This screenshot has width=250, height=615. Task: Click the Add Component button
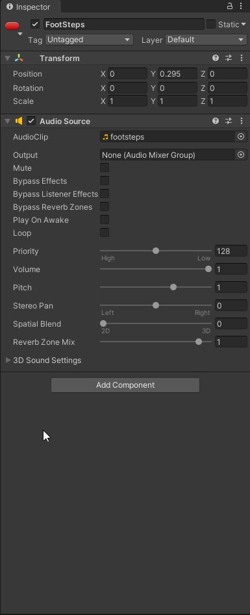[125, 384]
